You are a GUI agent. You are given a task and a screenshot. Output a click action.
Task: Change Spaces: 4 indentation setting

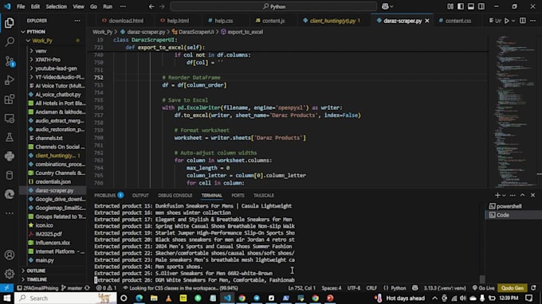coord(331,288)
